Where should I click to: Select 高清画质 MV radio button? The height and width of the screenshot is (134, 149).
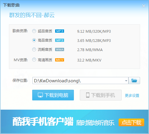point(34,60)
